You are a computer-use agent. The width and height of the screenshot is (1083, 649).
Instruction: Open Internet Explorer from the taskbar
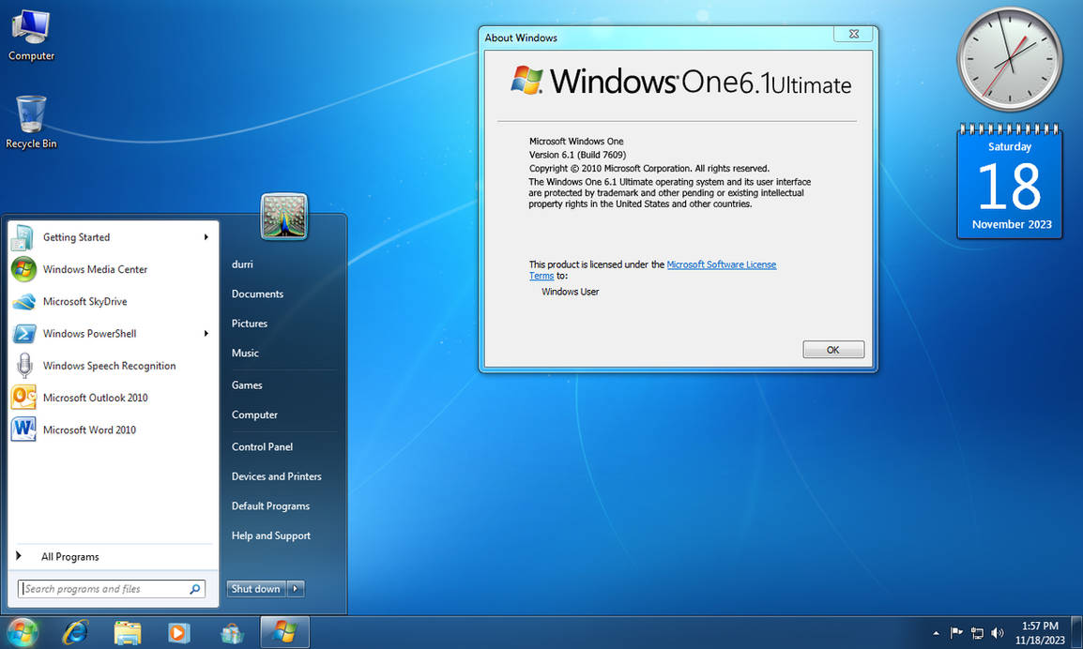(75, 632)
